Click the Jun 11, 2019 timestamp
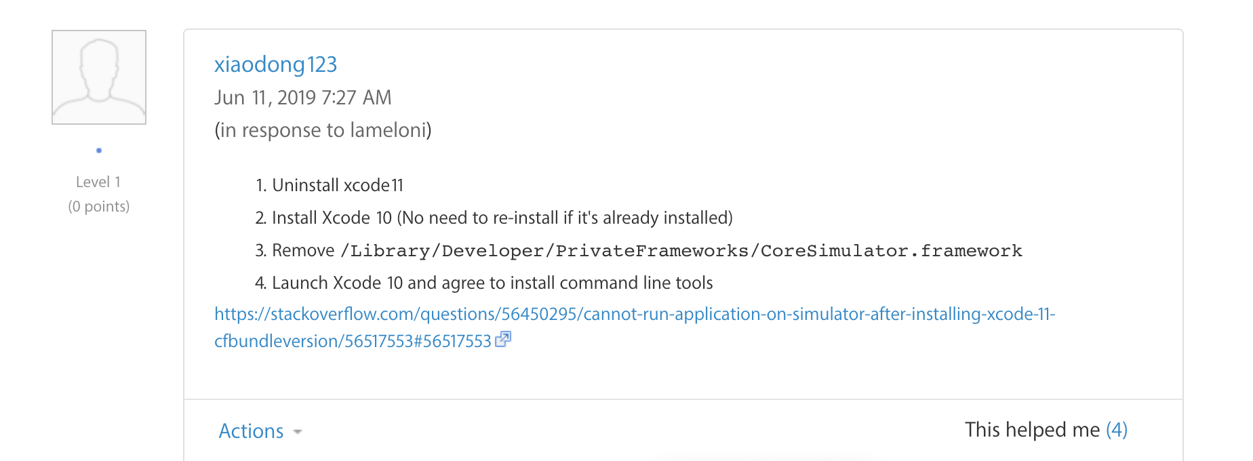 click(302, 98)
